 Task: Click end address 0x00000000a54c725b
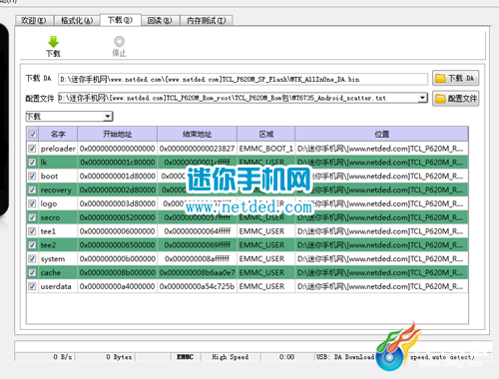[197, 286]
